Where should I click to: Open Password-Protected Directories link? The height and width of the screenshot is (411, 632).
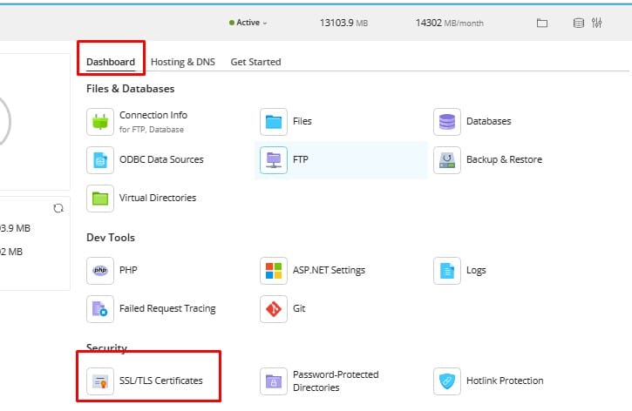coord(336,381)
